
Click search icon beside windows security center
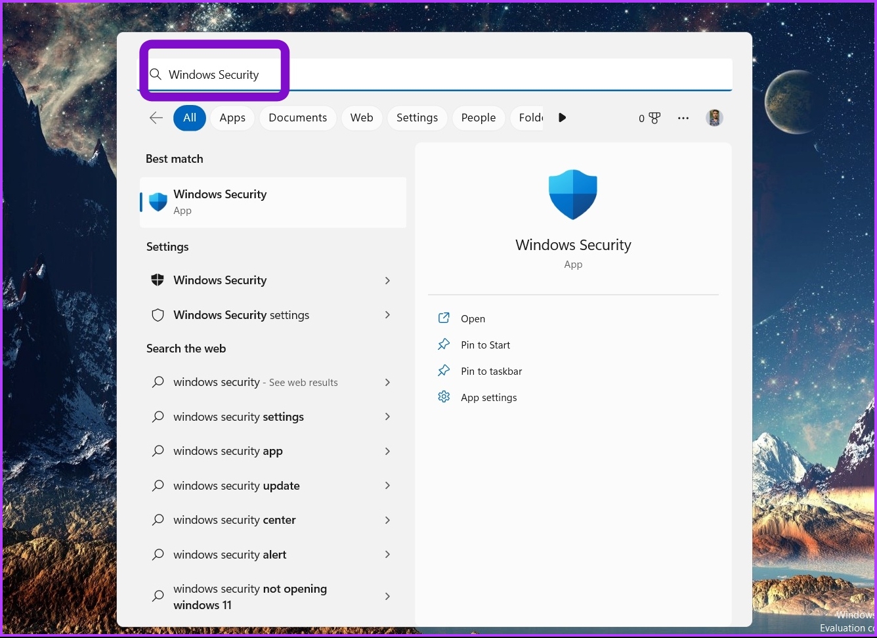click(158, 520)
